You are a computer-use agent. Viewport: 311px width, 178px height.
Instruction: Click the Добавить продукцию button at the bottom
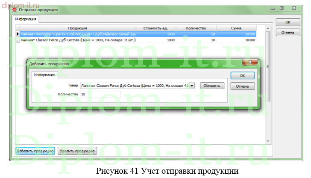coord(35,151)
